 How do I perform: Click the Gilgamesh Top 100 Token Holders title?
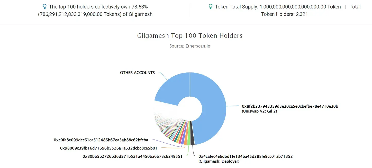tap(190, 35)
